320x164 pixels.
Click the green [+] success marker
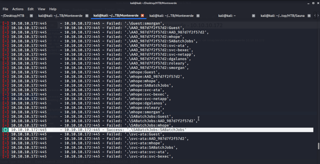5,130
